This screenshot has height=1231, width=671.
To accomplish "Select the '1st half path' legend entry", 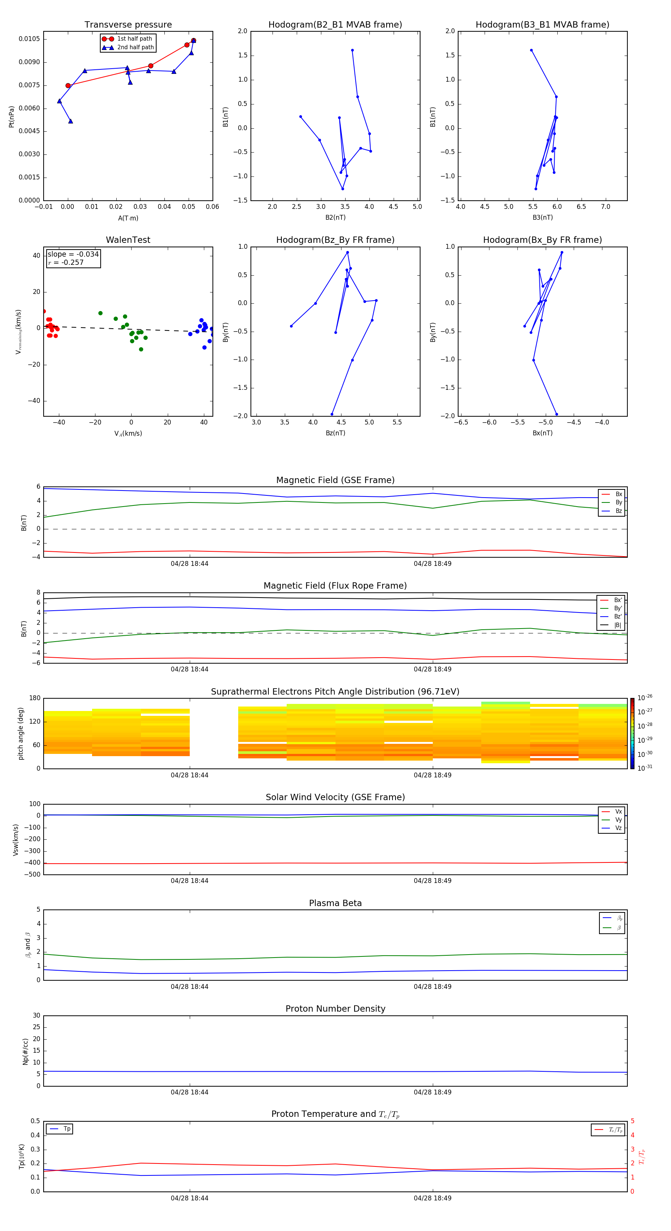I will click(x=127, y=39).
